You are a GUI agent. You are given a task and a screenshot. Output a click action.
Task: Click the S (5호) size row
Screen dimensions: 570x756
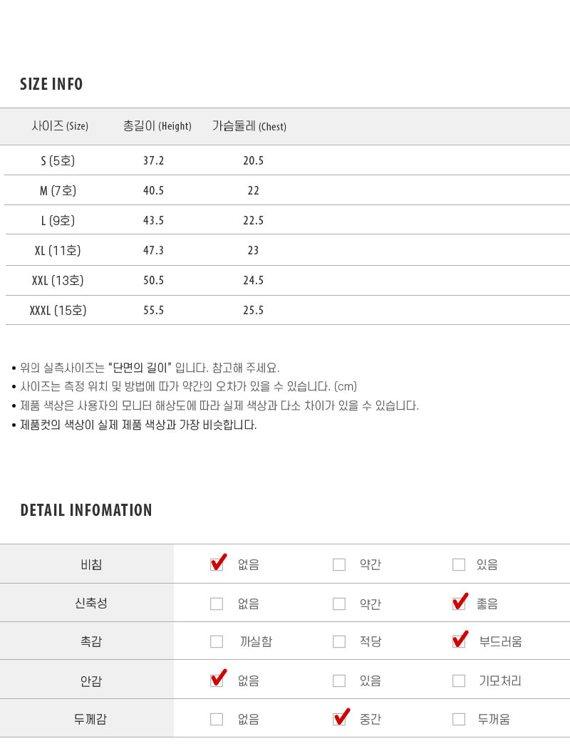58,161
